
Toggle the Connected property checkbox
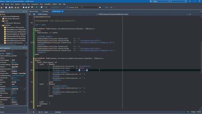(x=12, y=62)
